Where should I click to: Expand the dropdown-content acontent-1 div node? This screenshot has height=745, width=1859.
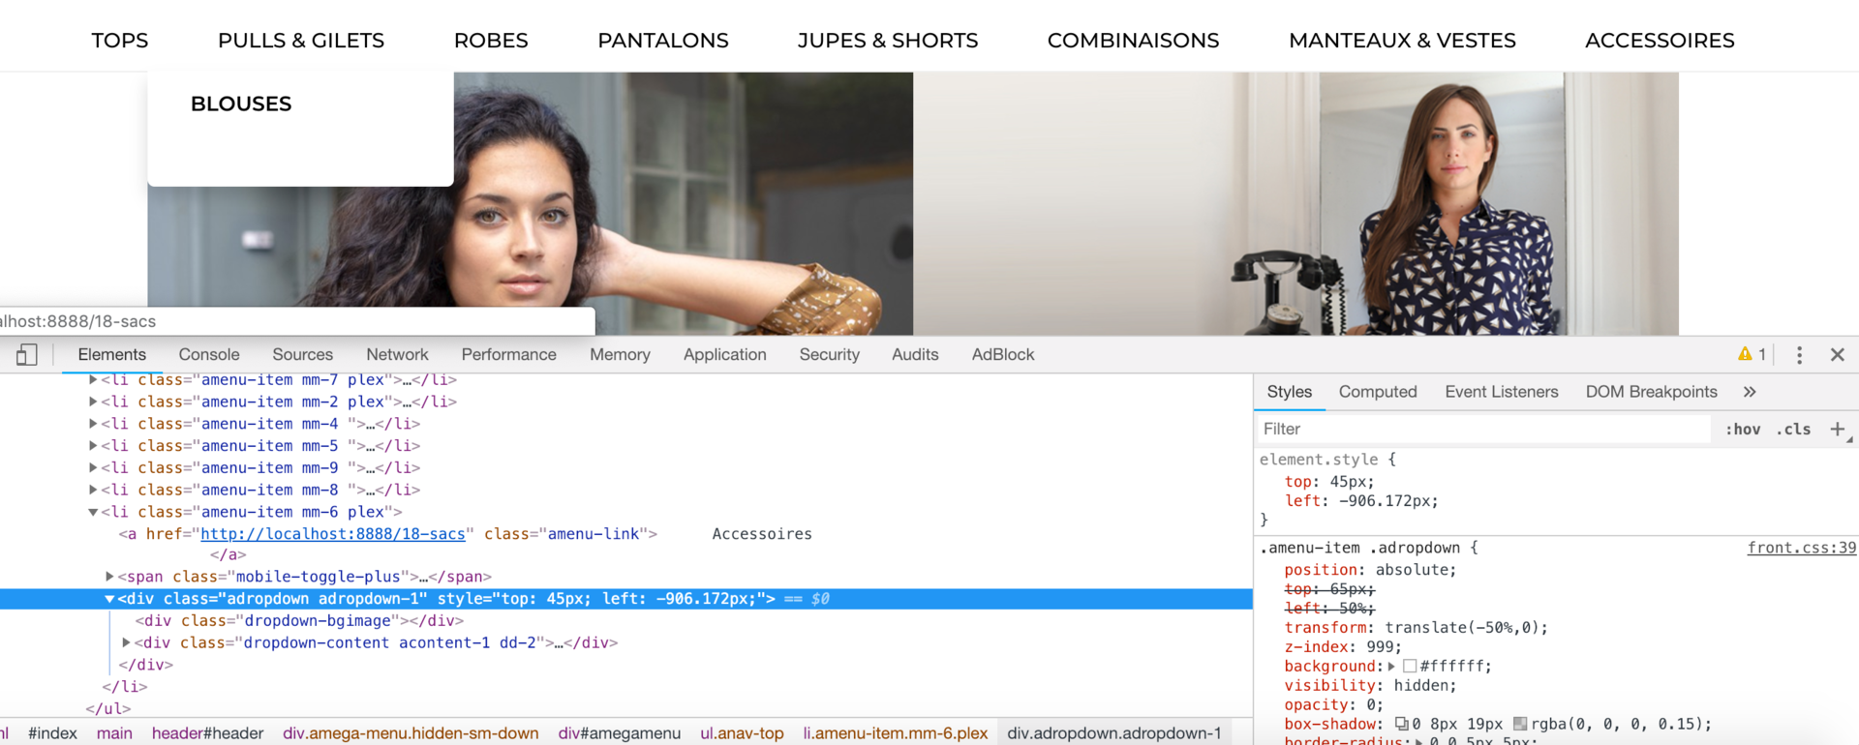[126, 642]
